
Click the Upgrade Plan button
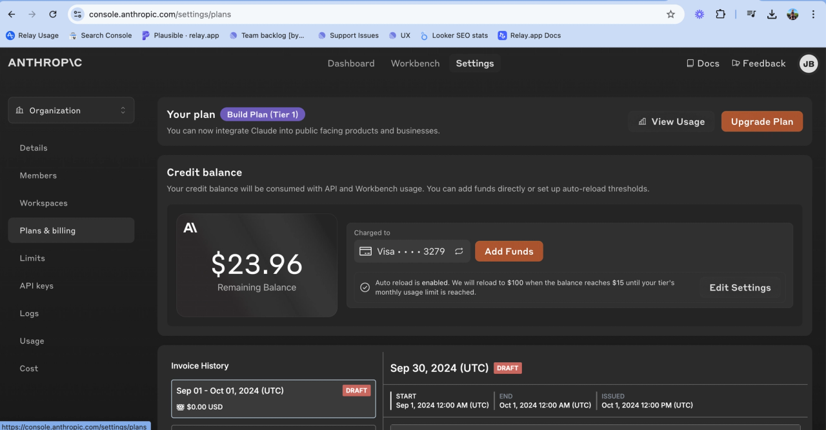762,121
